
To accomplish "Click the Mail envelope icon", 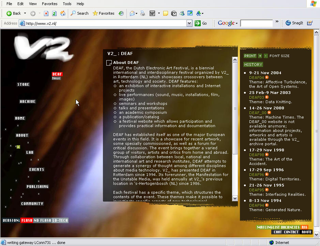I will point(132,14).
